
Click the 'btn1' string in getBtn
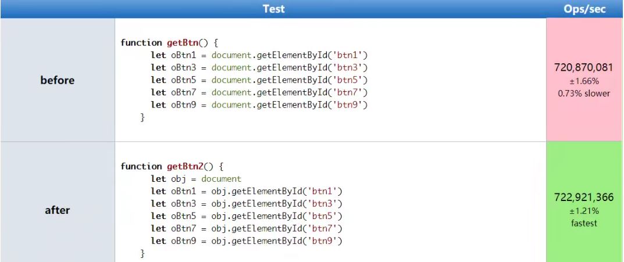coord(347,55)
